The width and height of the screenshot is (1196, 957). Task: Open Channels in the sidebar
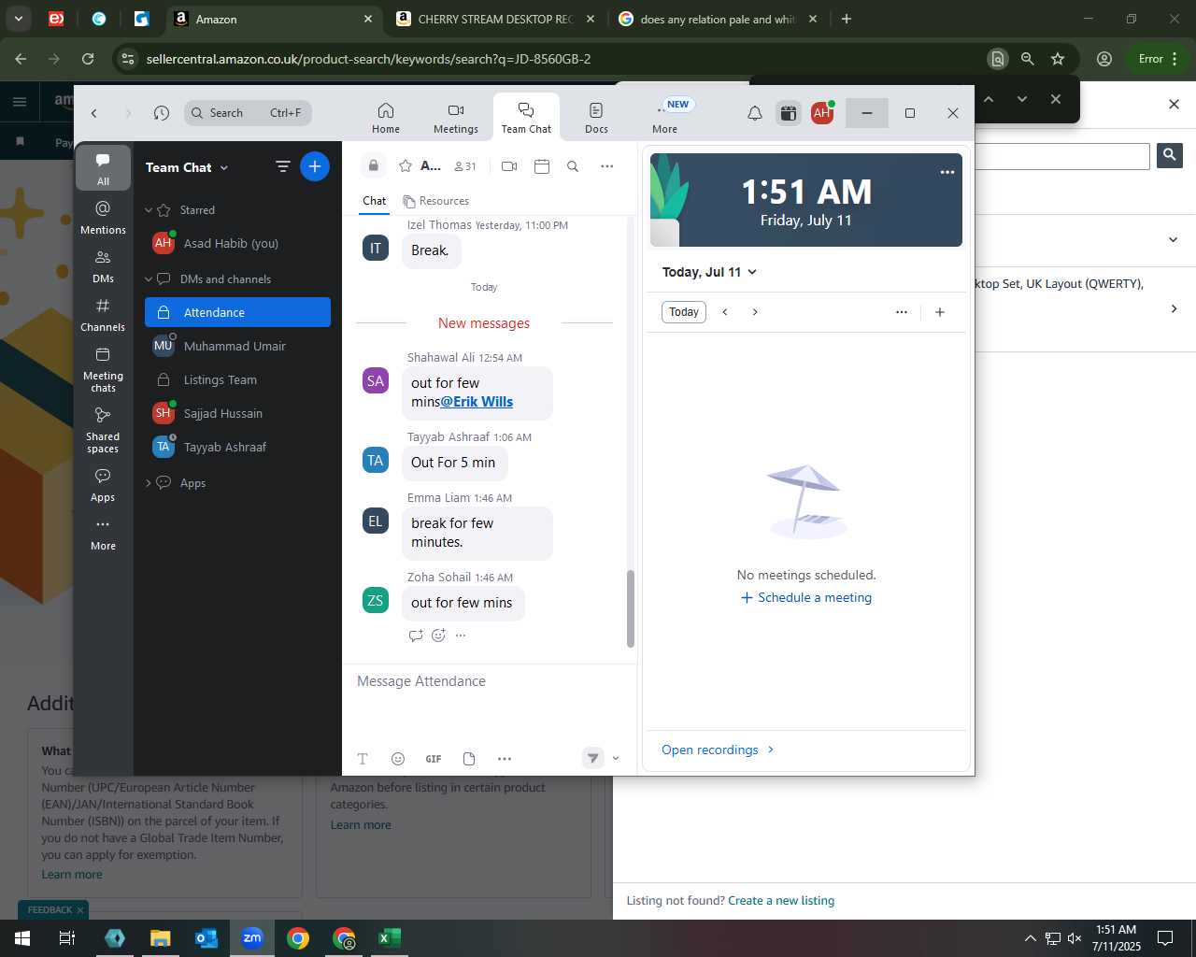click(103, 314)
